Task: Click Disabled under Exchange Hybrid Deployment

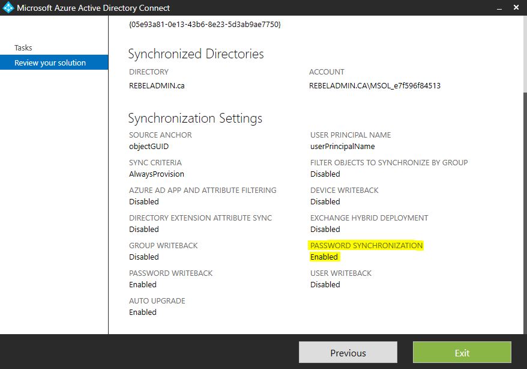Action: (325, 229)
